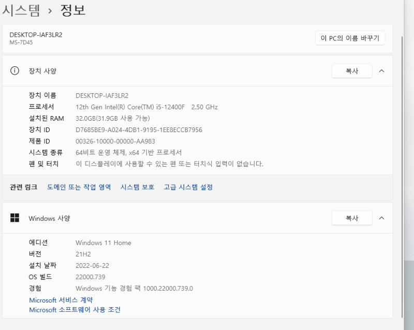Click the 이 PC의 이름 바꾸기 button
The height and width of the screenshot is (330, 414).
350,38
